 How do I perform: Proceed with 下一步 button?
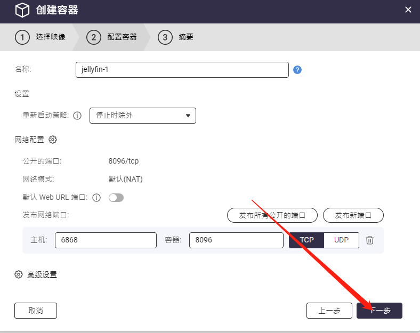pyautogui.click(x=379, y=311)
